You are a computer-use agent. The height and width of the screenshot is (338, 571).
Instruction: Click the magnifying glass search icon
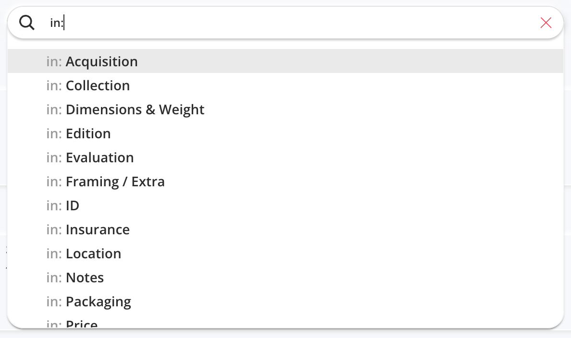27,23
